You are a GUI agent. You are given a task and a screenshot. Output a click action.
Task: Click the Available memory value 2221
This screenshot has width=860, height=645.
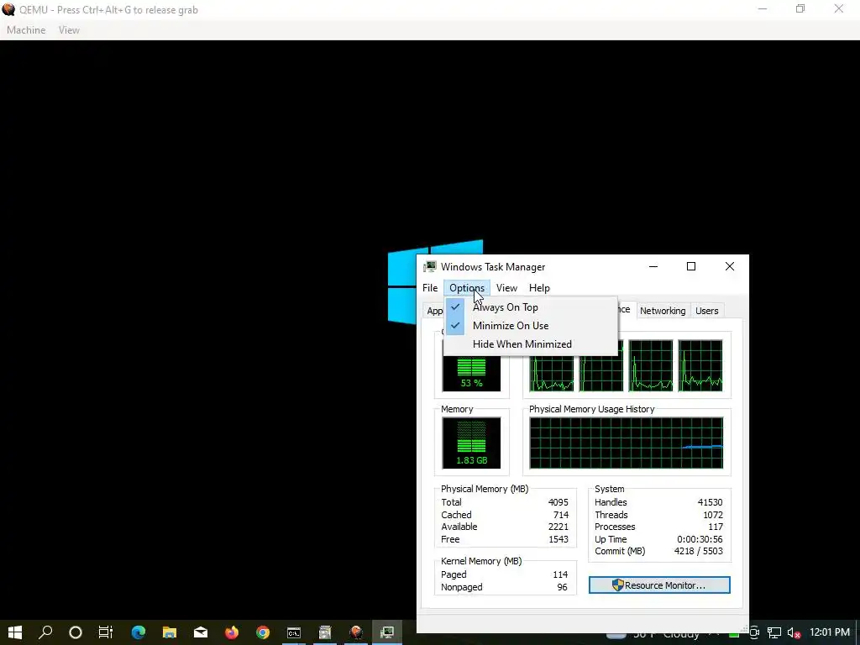pos(558,527)
